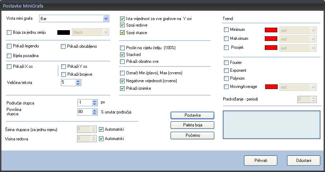Viewport: 325px width, 172px height.
Task: Click the black color swatch
Action: coord(63,32)
